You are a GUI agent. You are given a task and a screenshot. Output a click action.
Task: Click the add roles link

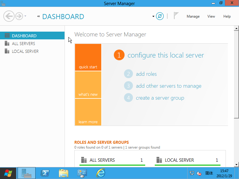click(x=146, y=74)
